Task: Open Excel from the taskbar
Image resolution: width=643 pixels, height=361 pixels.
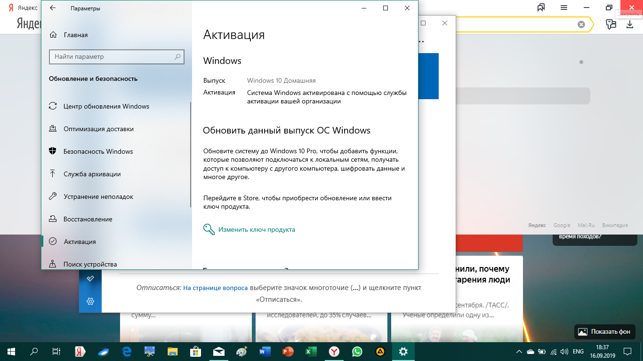Action: pos(311,351)
